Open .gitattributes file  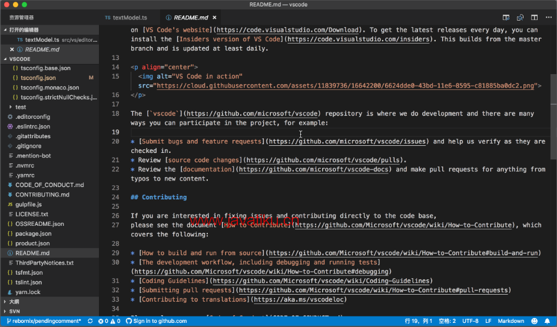click(49, 136)
